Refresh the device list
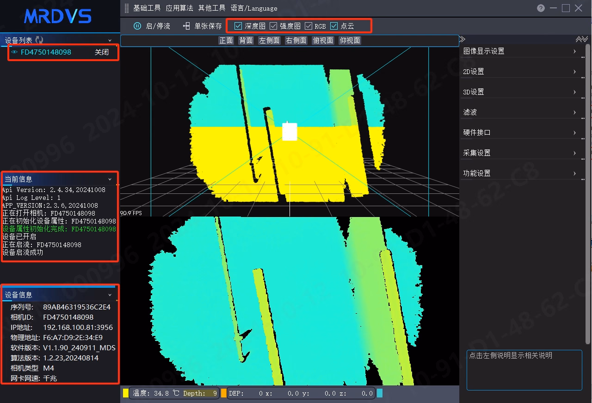This screenshot has width=592, height=403. (39, 40)
